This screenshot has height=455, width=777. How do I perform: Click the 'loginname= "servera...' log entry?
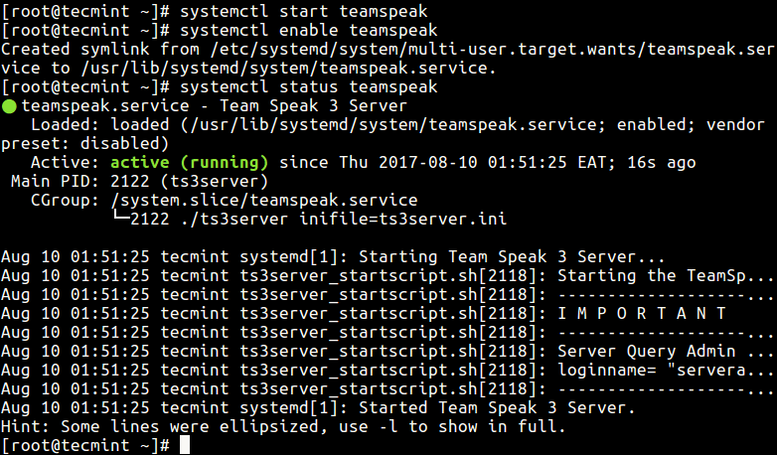pyautogui.click(x=665, y=370)
